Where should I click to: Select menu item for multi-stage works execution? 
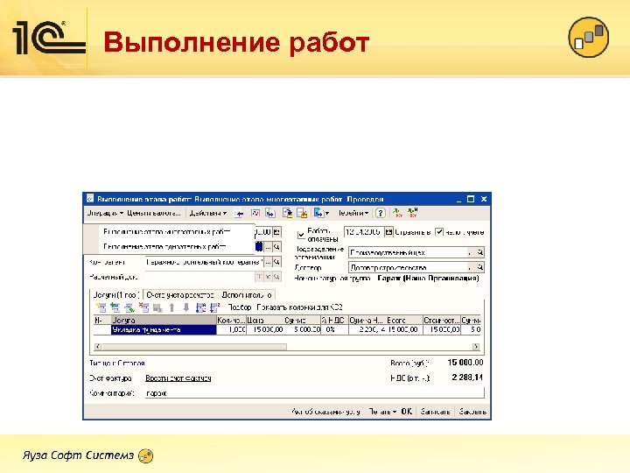pyautogui.click(x=166, y=231)
